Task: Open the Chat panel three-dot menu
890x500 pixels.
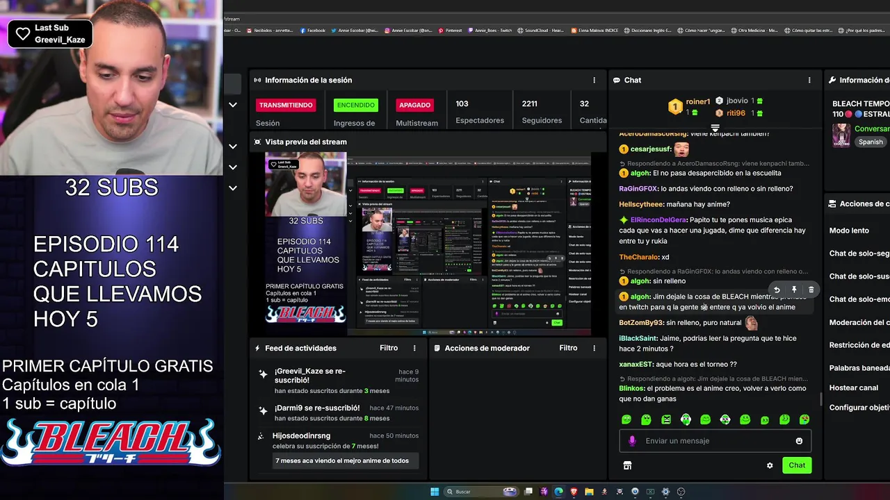Action: click(809, 80)
